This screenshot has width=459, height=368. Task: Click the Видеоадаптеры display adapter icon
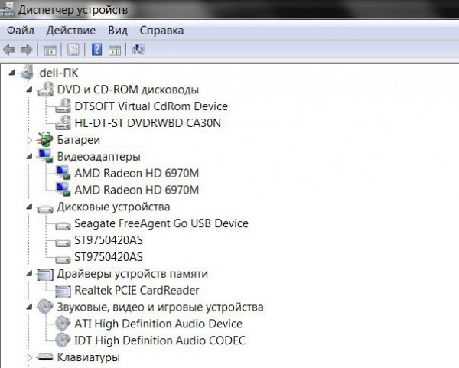(x=45, y=156)
